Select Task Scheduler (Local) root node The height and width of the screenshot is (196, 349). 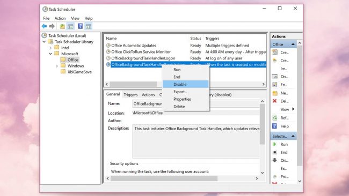67,35
